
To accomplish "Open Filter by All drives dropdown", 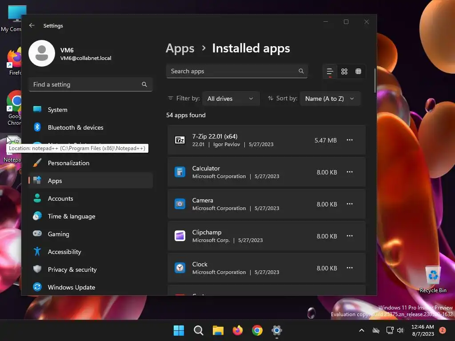I will [231, 99].
